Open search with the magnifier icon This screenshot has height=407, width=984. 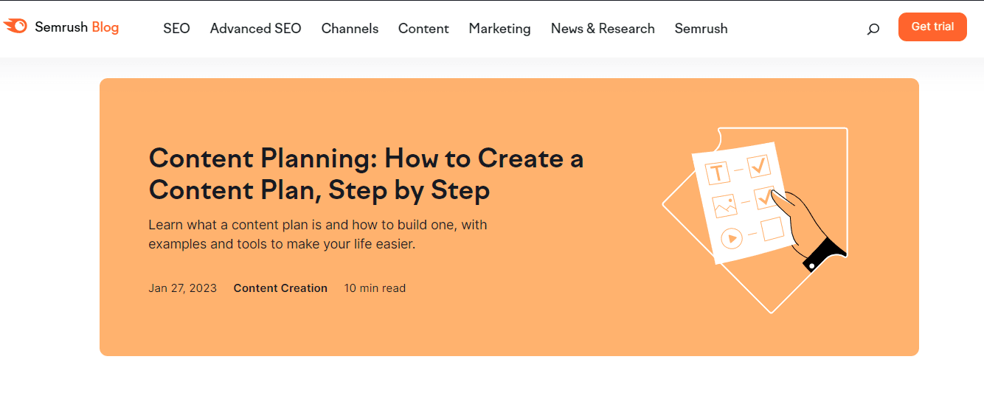point(873,29)
